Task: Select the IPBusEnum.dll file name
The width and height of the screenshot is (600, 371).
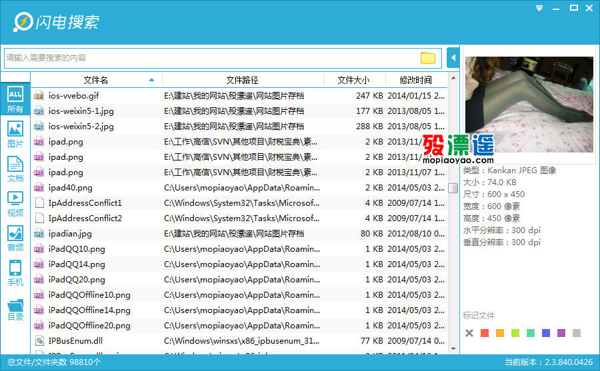Action: [75, 340]
